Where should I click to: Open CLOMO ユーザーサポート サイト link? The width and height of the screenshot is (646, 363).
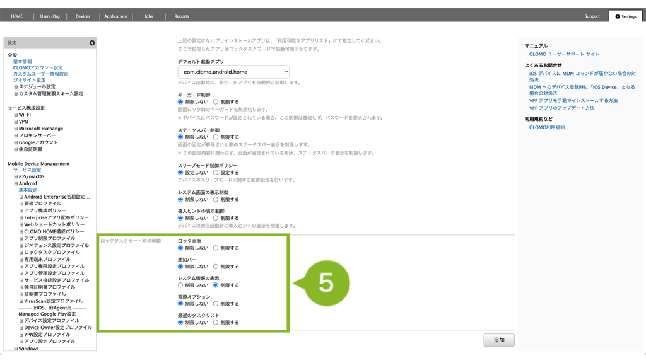tap(564, 54)
